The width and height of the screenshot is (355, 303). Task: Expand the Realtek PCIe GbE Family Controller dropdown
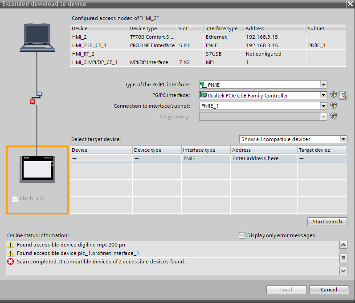(x=323, y=95)
